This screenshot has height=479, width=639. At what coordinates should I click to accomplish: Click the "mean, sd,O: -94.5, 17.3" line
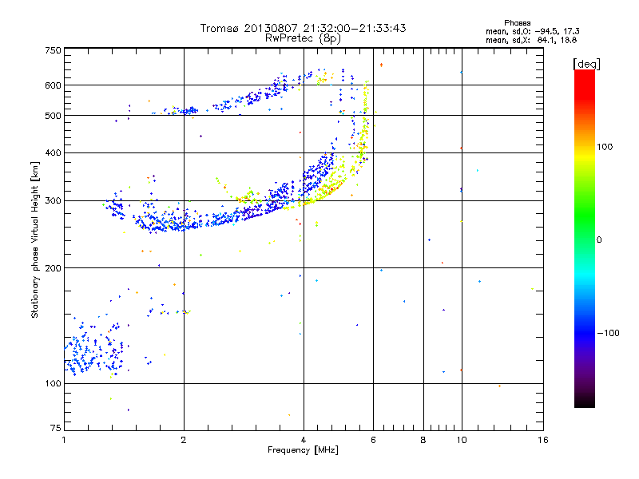pos(532,31)
